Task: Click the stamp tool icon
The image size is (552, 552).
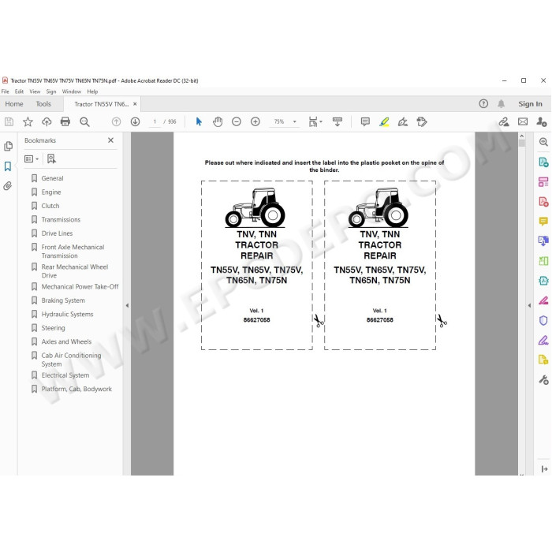Action: pos(422,121)
